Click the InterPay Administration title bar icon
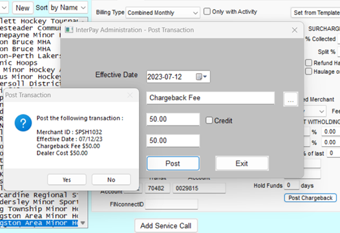The image size is (340, 233). [x=69, y=30]
